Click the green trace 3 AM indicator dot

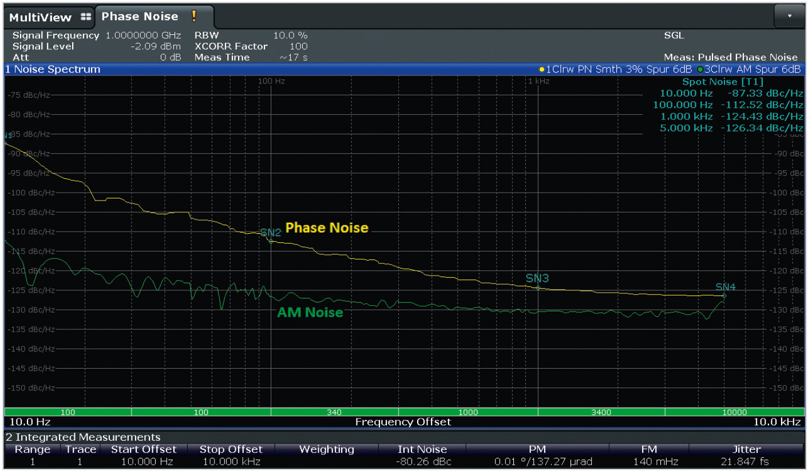(x=700, y=69)
